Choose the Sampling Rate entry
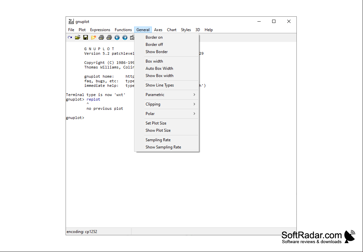This screenshot has width=363, height=252. (x=167, y=140)
